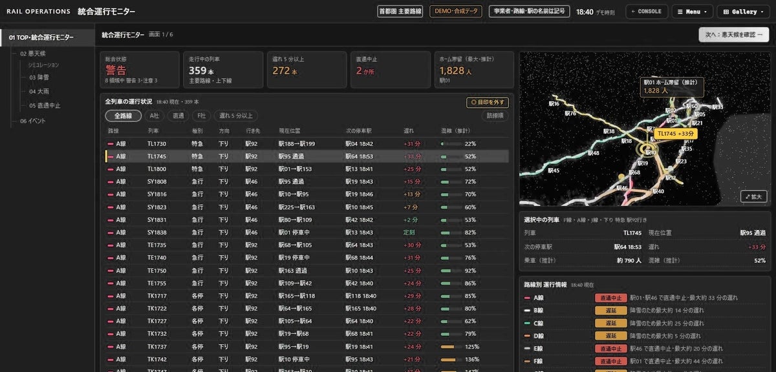Click the 拡大 expand-map button
This screenshot has width=776, height=372.
click(x=754, y=196)
